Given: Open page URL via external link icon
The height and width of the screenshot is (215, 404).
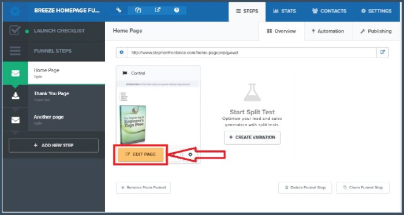Looking at the screenshot, I should [x=383, y=52].
